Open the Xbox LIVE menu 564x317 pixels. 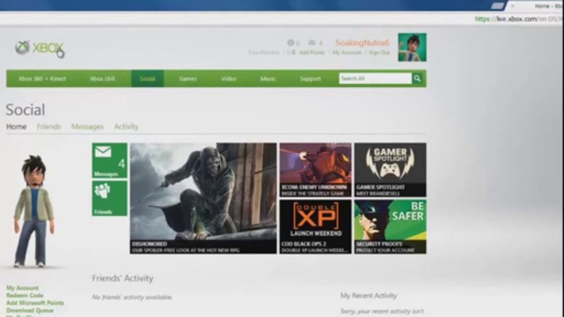102,79
